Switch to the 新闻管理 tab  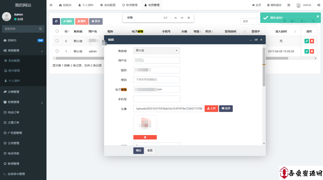(x=130, y=5)
